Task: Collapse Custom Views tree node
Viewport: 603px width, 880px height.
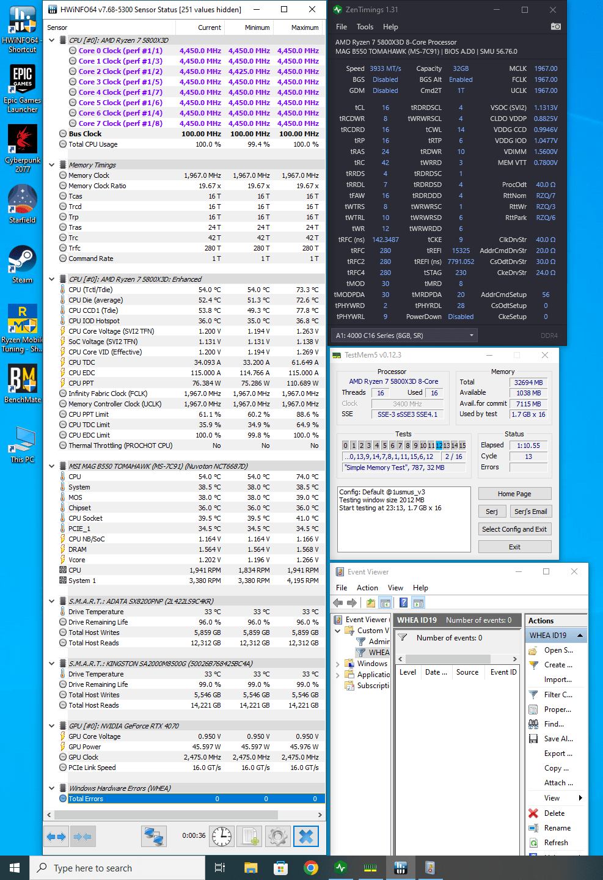Action: [338, 631]
